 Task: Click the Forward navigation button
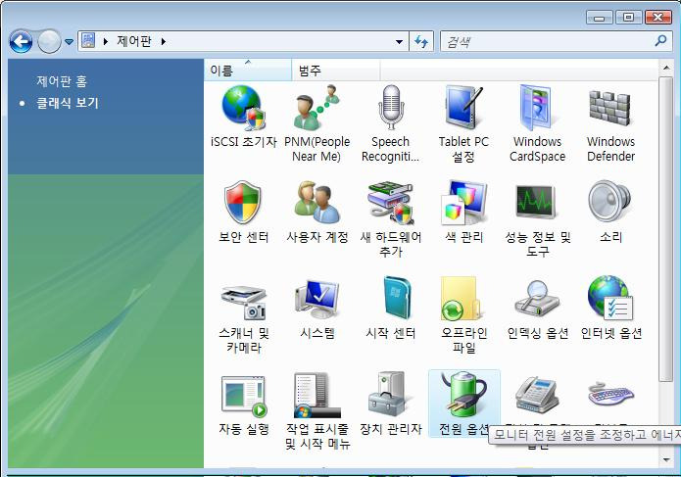click(49, 42)
